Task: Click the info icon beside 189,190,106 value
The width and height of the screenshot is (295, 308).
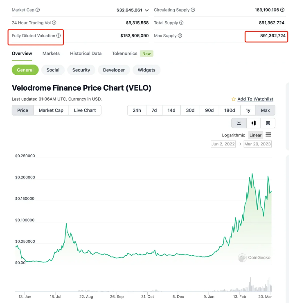Action: [x=282, y=10]
